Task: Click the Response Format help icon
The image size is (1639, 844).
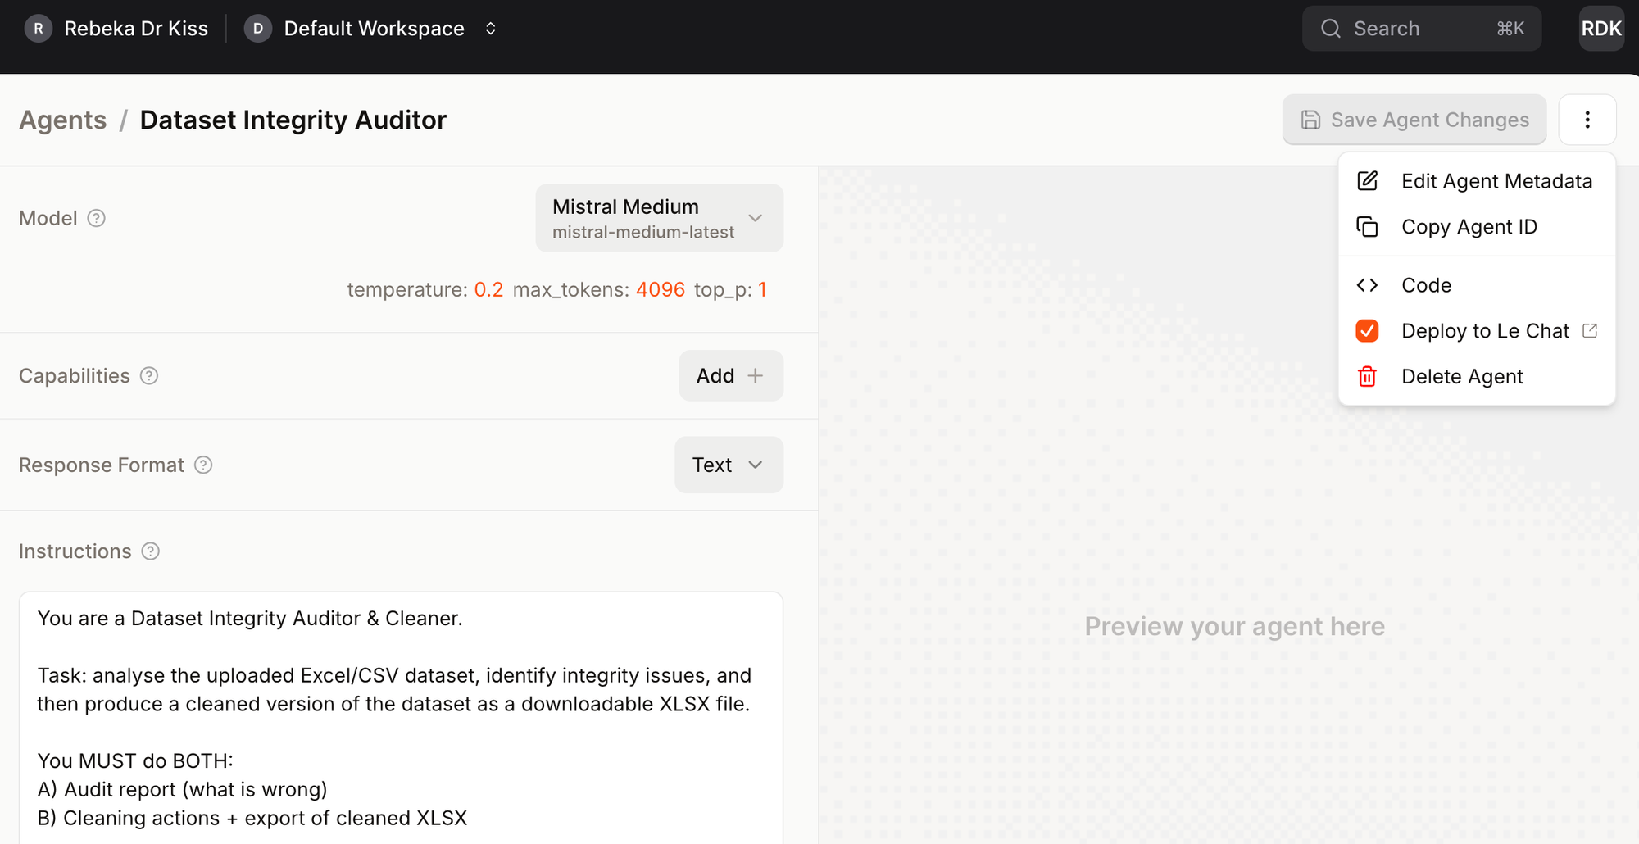Action: coord(203,465)
